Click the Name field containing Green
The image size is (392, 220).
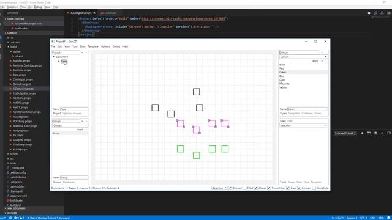click(x=307, y=109)
